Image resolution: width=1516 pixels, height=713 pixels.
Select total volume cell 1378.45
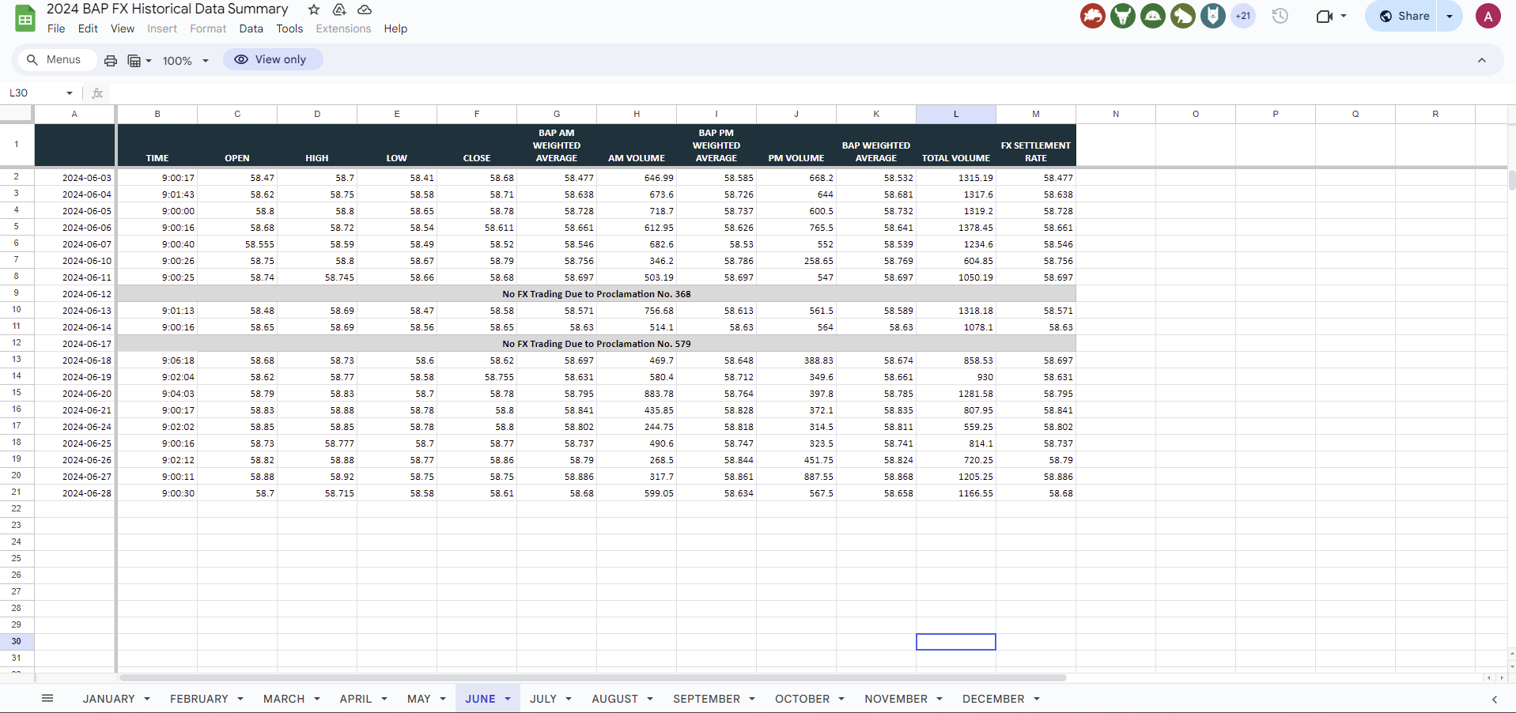(956, 228)
